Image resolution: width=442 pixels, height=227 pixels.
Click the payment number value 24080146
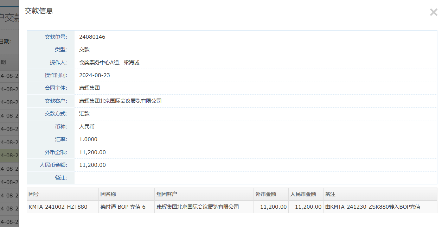92,37
